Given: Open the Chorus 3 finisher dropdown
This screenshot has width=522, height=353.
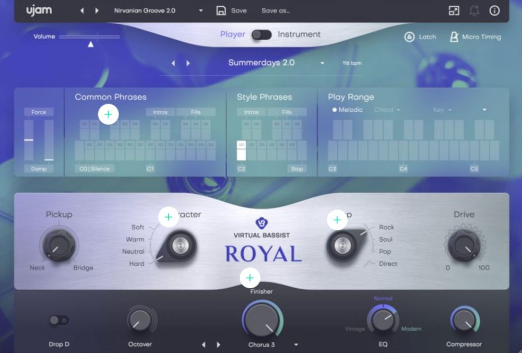Looking at the screenshot, I should (296, 345).
